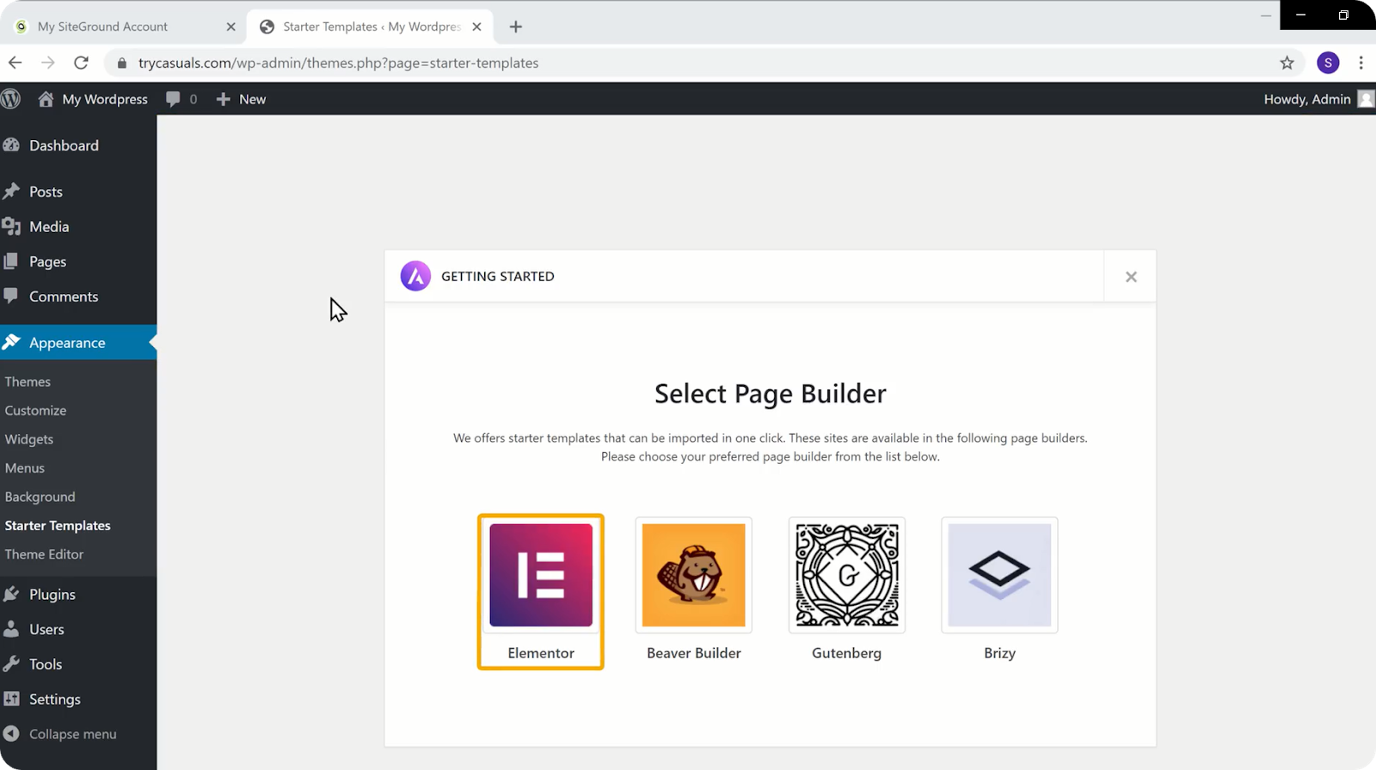View site security padlock info
This screenshot has height=770, width=1376.
pos(121,63)
